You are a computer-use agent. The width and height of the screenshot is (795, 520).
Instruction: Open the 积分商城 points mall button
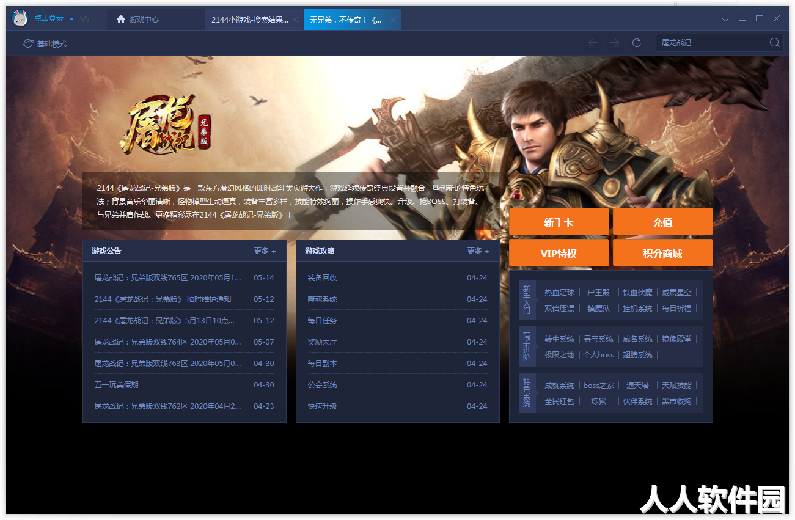click(x=662, y=253)
